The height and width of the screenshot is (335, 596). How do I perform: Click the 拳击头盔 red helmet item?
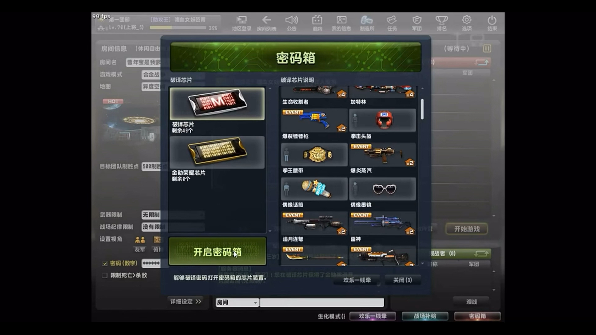coord(382,120)
